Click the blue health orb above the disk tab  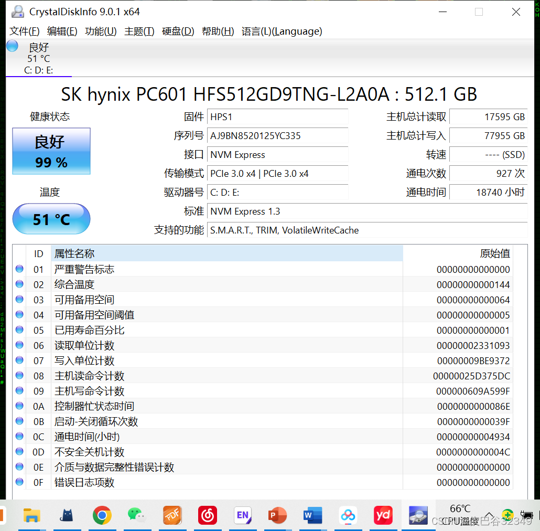pos(13,46)
